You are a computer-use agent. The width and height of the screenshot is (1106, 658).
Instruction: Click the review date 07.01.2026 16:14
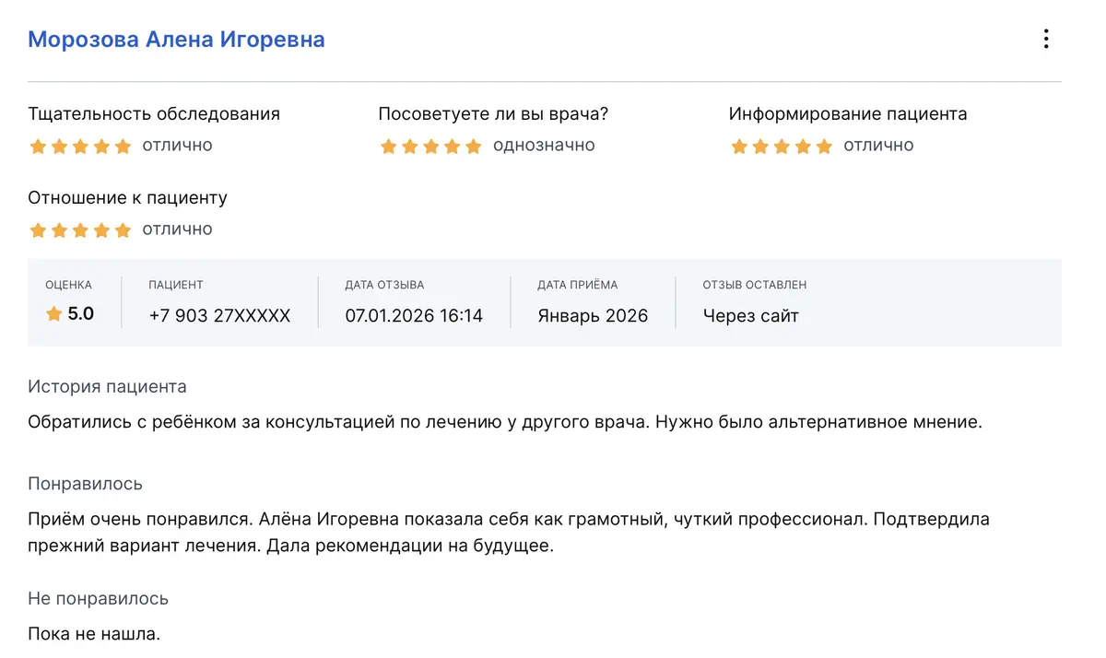click(414, 315)
